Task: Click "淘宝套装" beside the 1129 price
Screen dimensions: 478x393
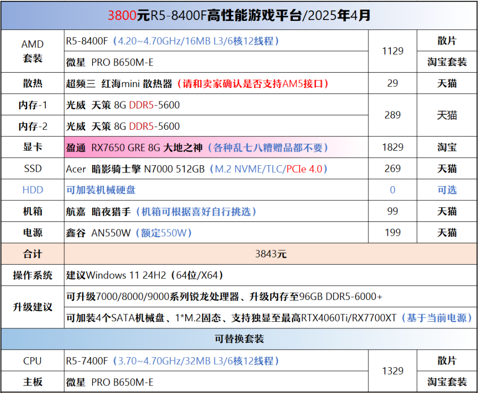Action: pos(447,62)
